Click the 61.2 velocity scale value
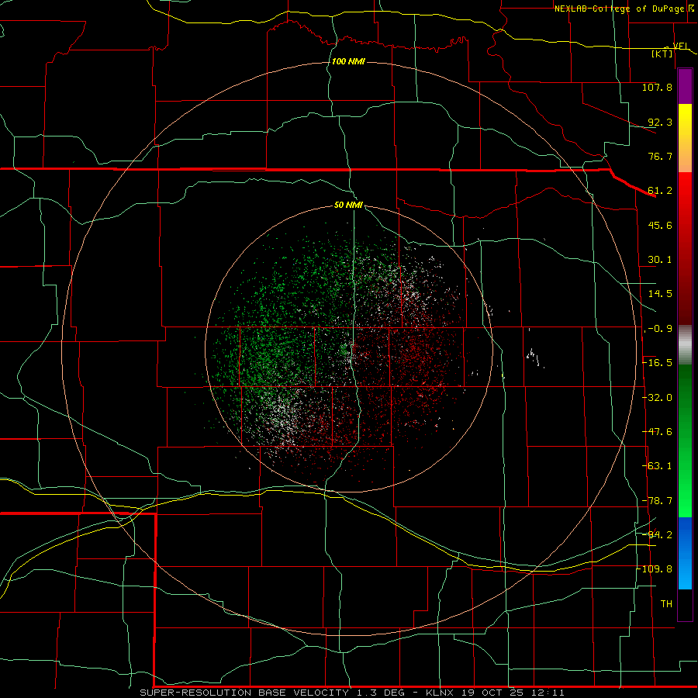Viewport: 698px width, 698px height. click(660, 191)
